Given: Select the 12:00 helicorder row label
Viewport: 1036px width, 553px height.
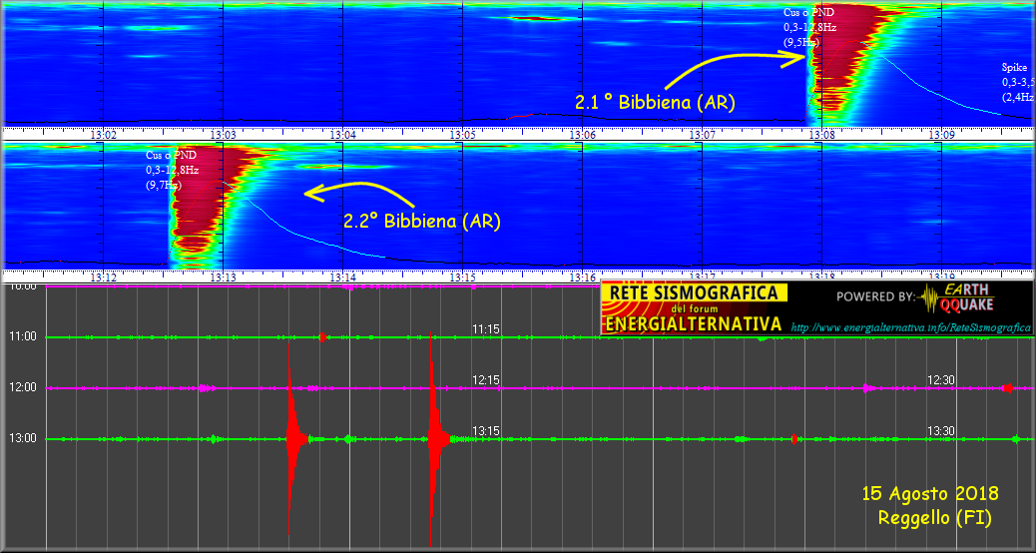Looking at the screenshot, I should pos(22,388).
